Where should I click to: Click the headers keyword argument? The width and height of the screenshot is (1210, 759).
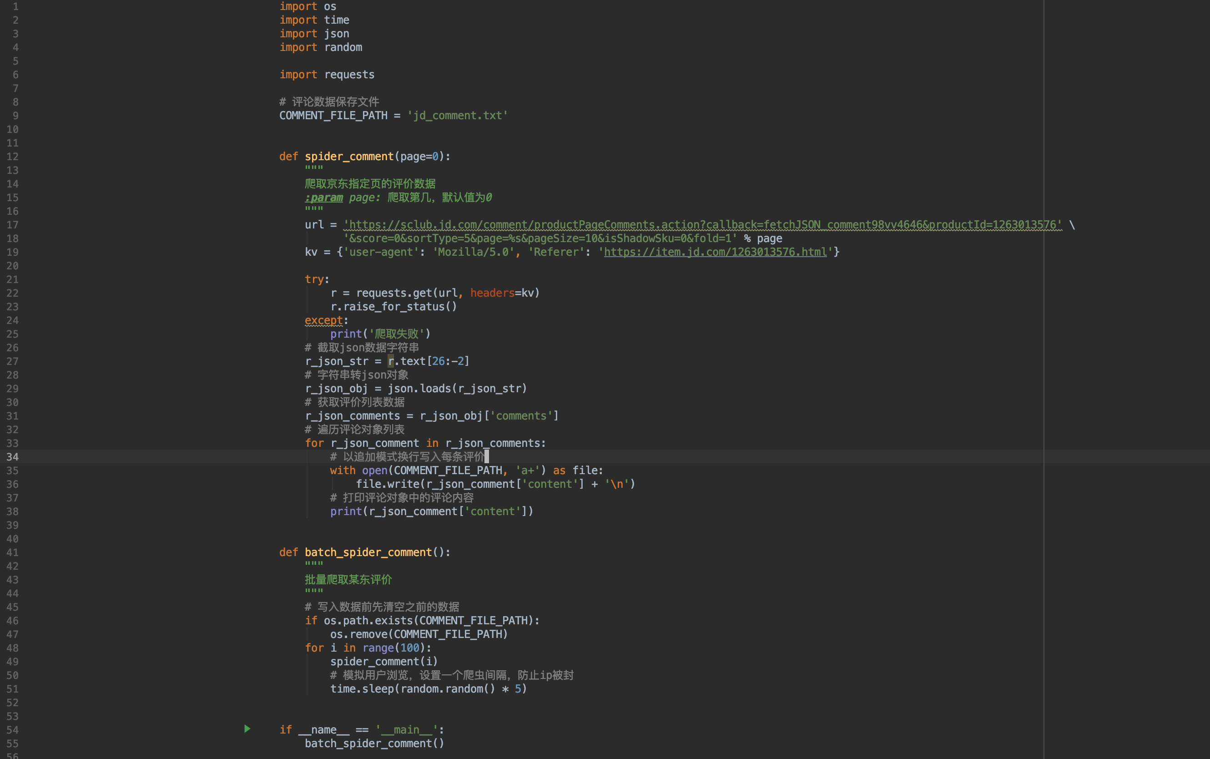click(492, 293)
